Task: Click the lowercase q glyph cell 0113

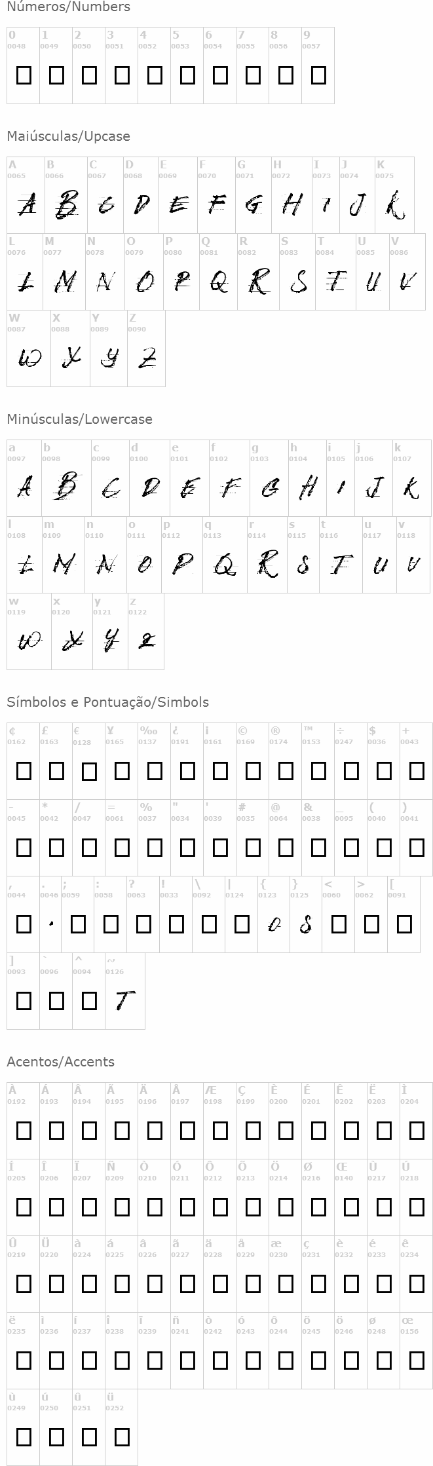Action: click(x=225, y=564)
